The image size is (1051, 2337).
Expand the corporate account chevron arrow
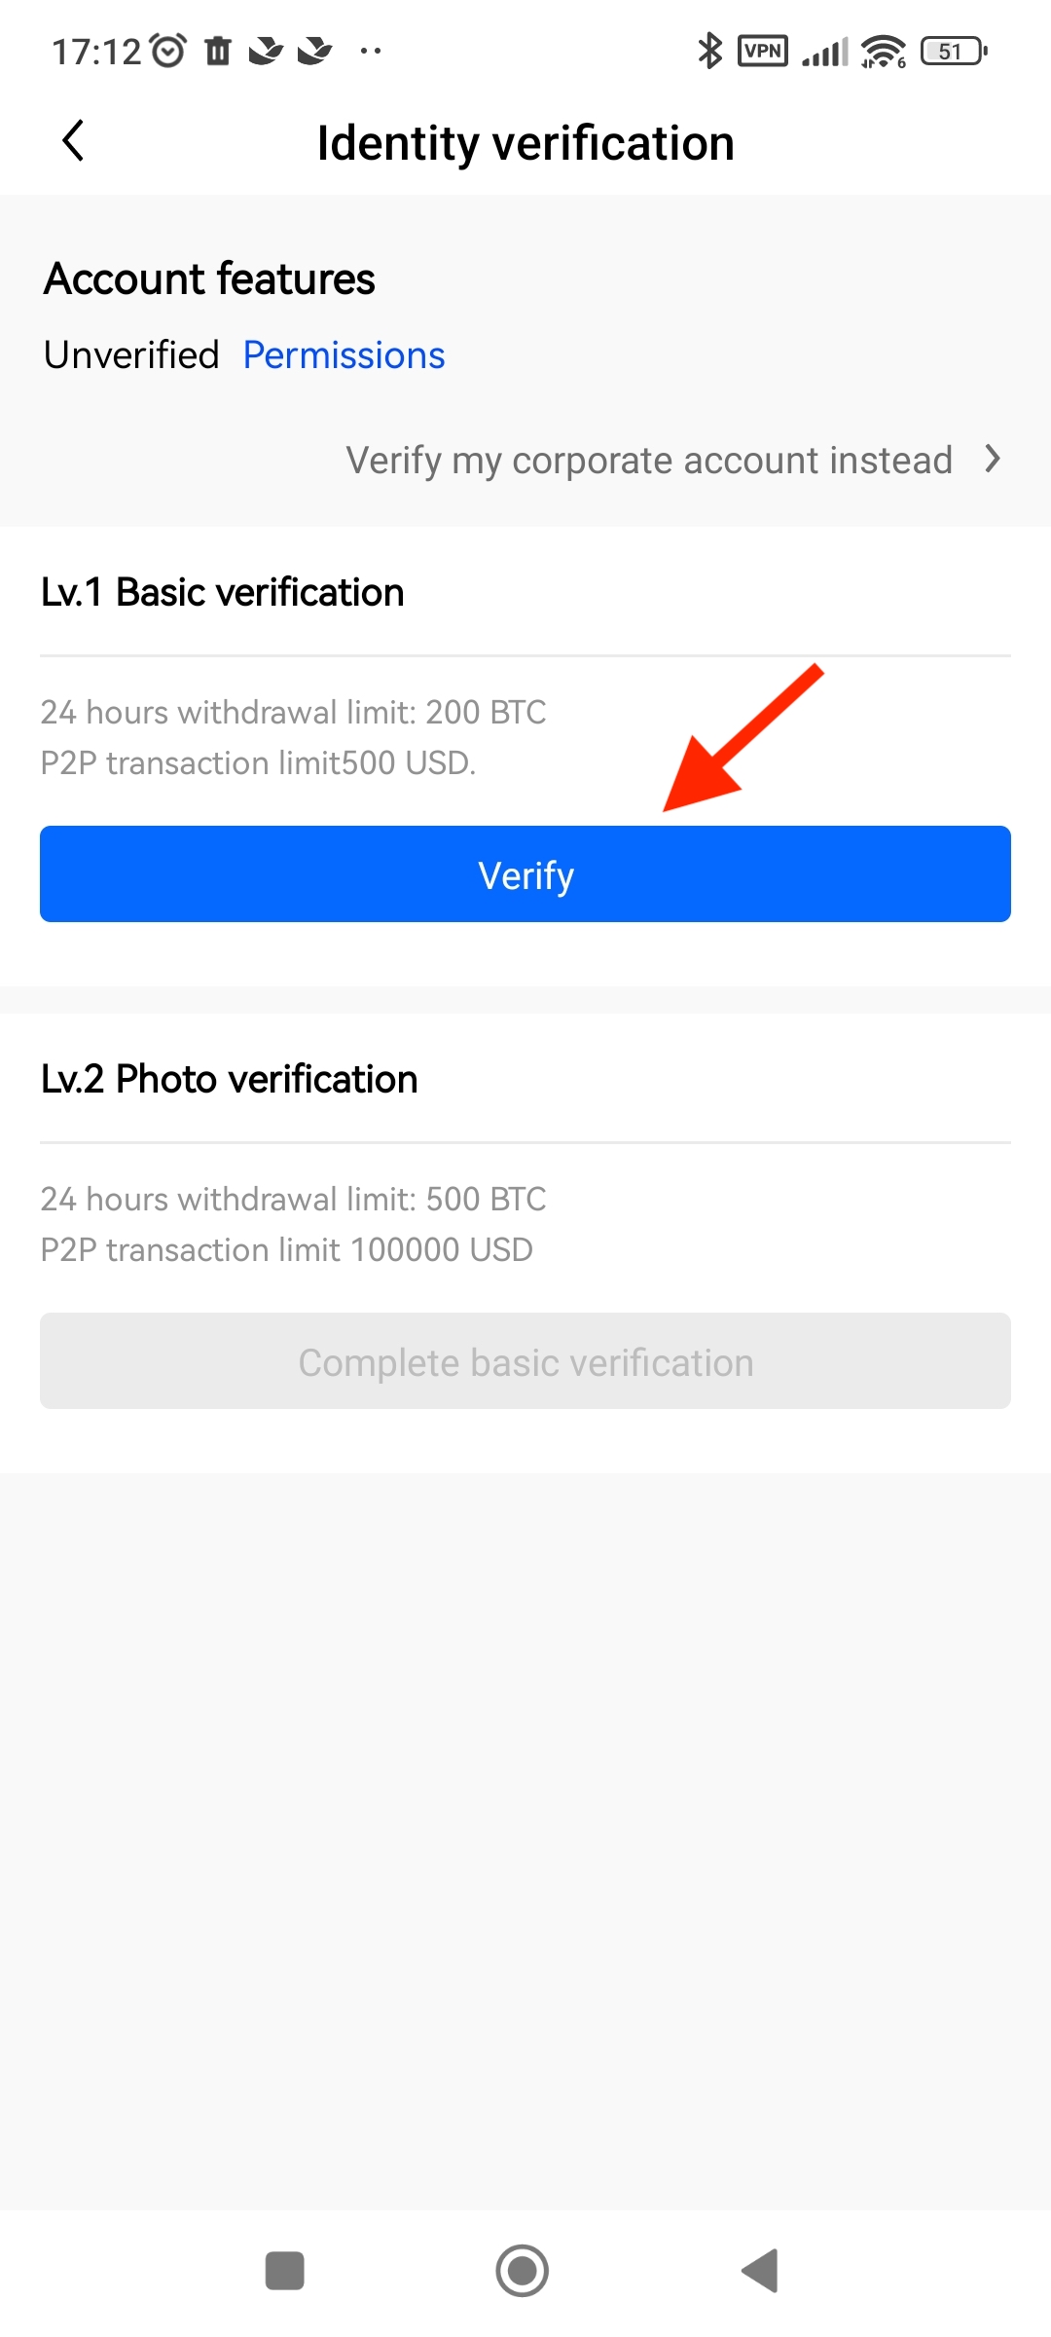[993, 459]
